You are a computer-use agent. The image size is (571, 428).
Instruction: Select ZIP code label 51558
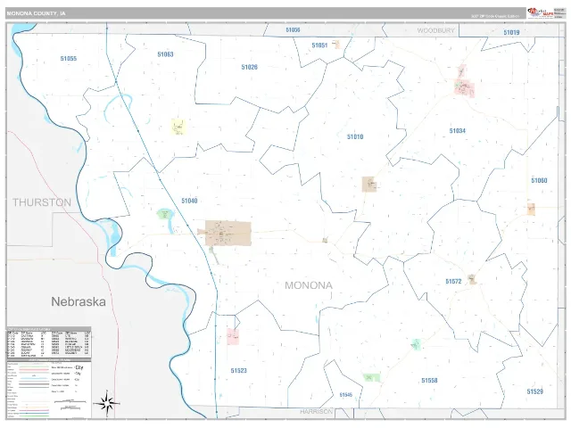(429, 381)
